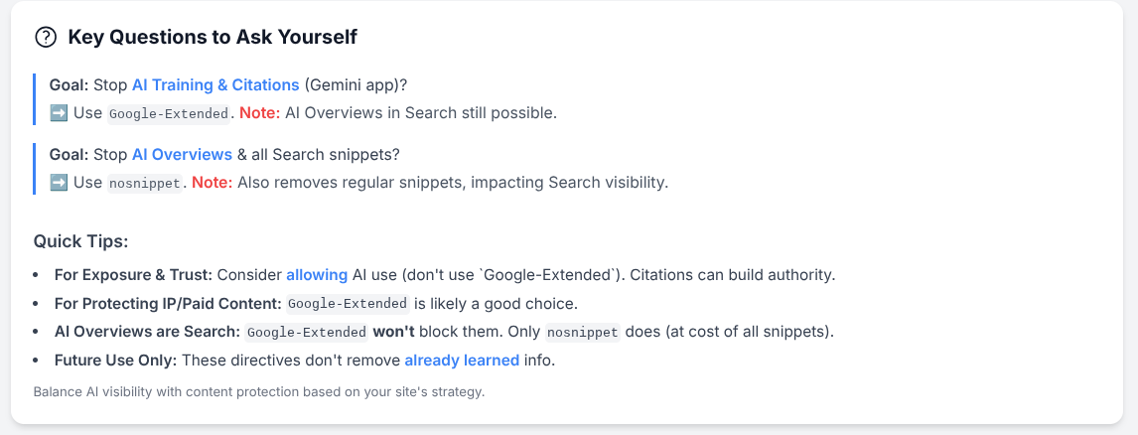Click 'AI Overviews are Search' bullet label

click(147, 332)
